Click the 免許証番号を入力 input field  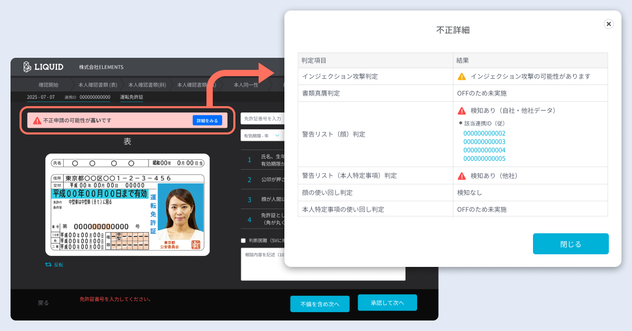(x=263, y=118)
